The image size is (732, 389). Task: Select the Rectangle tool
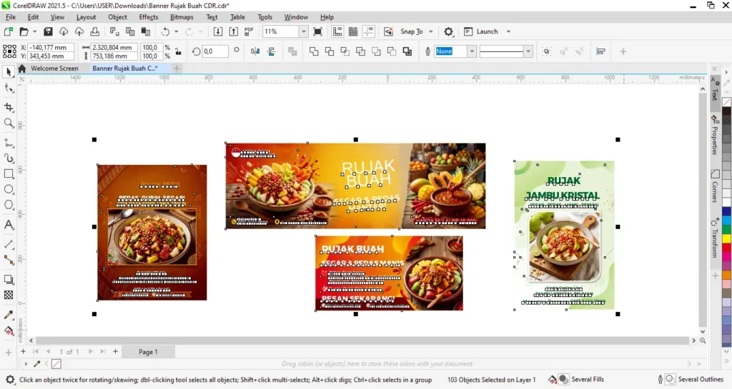click(9, 173)
